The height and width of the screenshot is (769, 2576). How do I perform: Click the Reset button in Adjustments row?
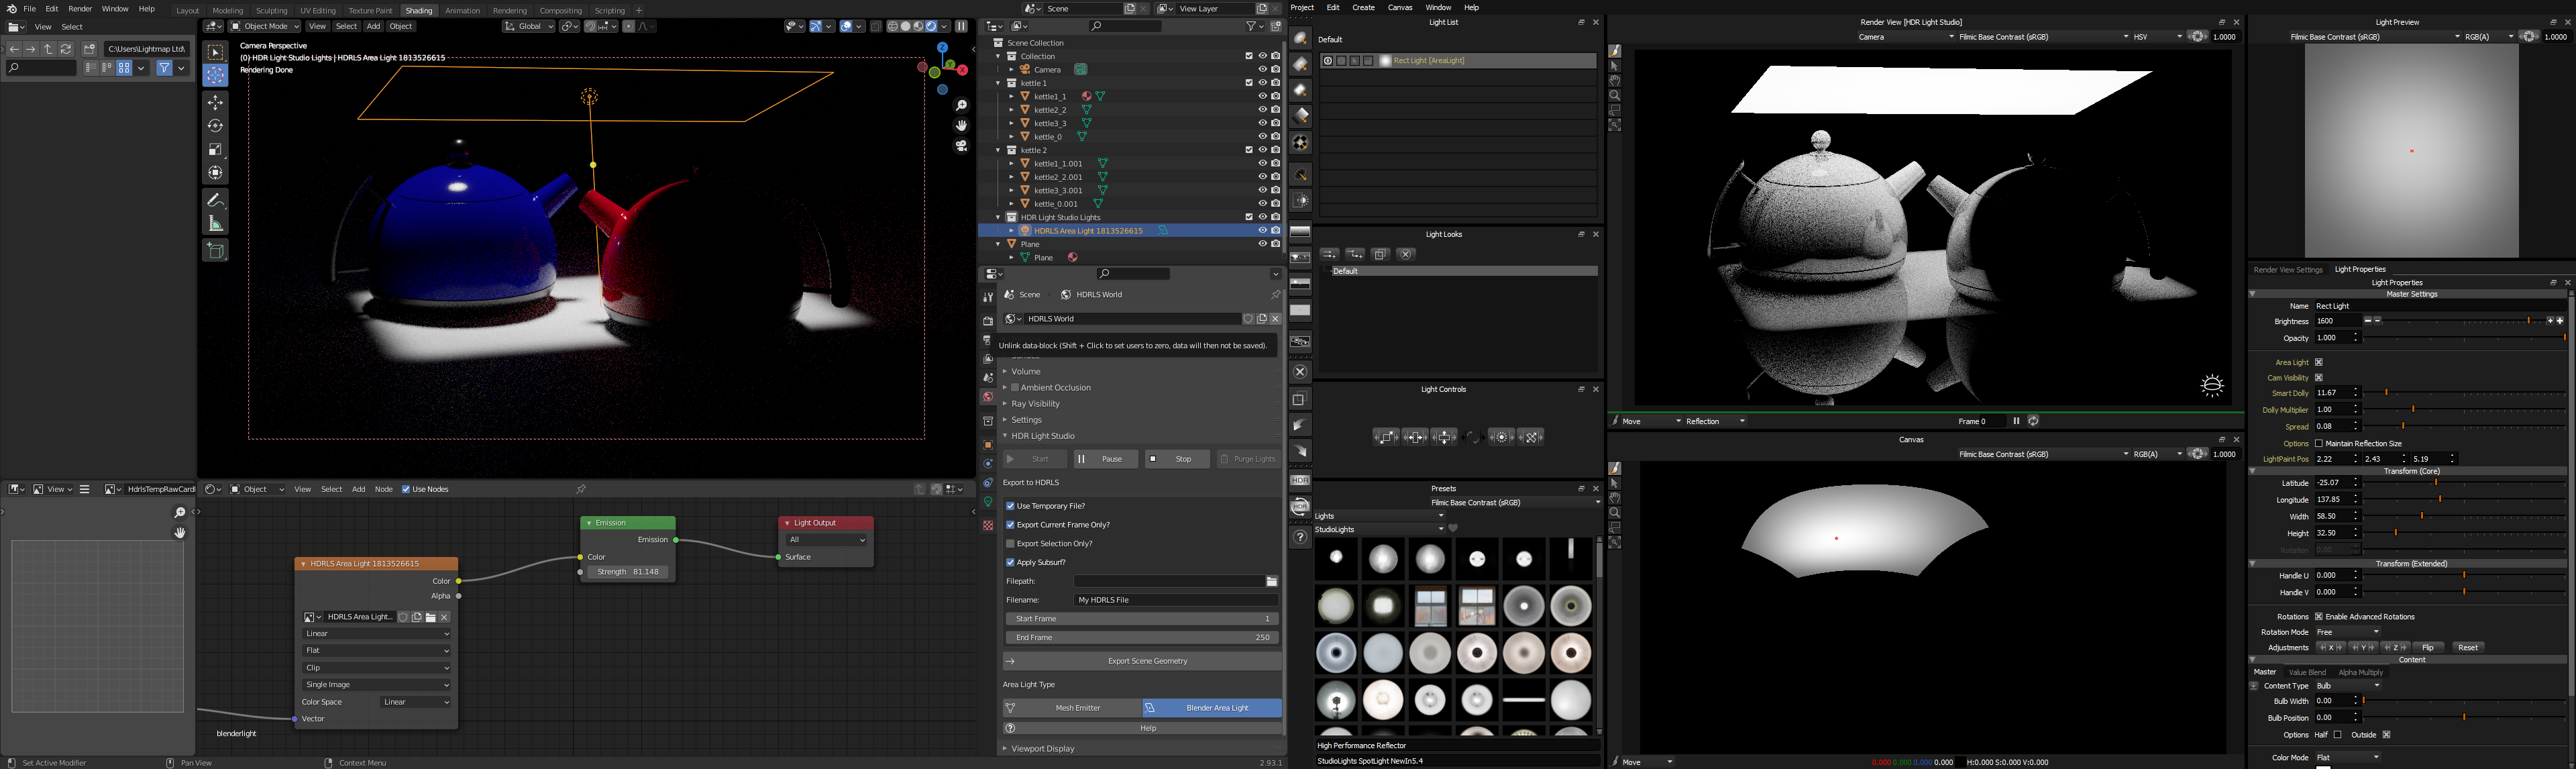click(x=2467, y=648)
